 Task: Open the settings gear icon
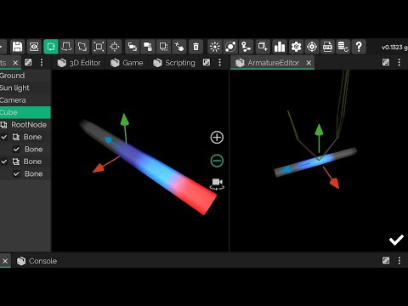click(296, 47)
